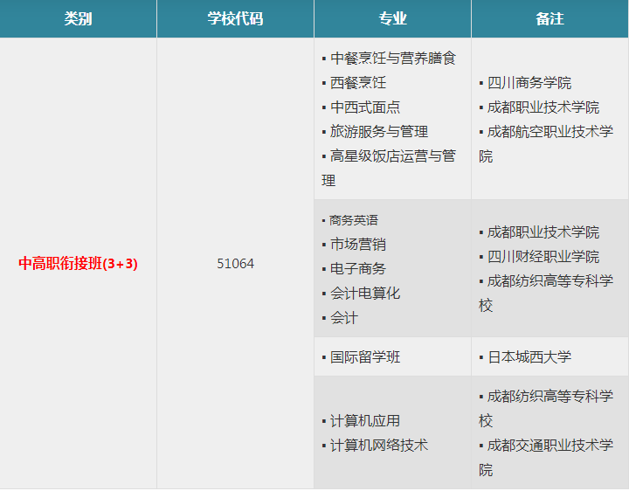Select 国际留学班 entry

tap(365, 357)
